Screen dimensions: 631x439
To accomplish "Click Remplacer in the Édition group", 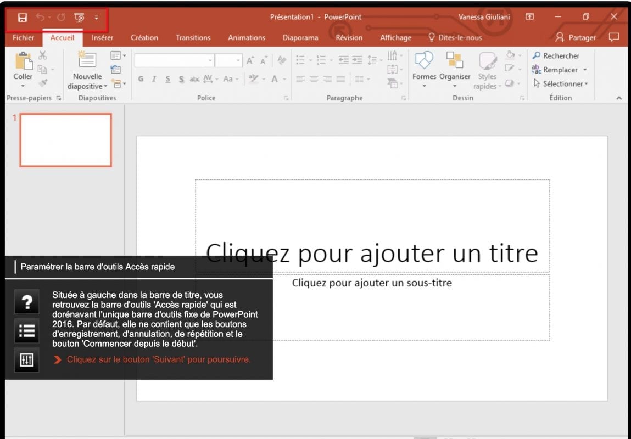I will [560, 70].
